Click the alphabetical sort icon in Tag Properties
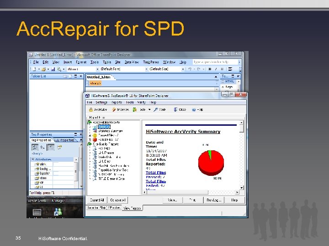The image size is (329, 246). tap(42, 147)
